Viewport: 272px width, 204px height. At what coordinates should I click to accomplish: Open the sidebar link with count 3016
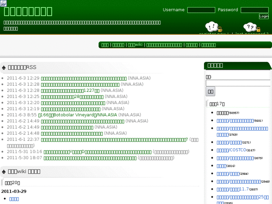(221, 166)
